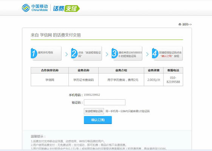Click the 同一手机号一分钟内只能申请1次验证码 note
Image resolution: width=212 pixels, height=151 pixels.
click(127, 111)
